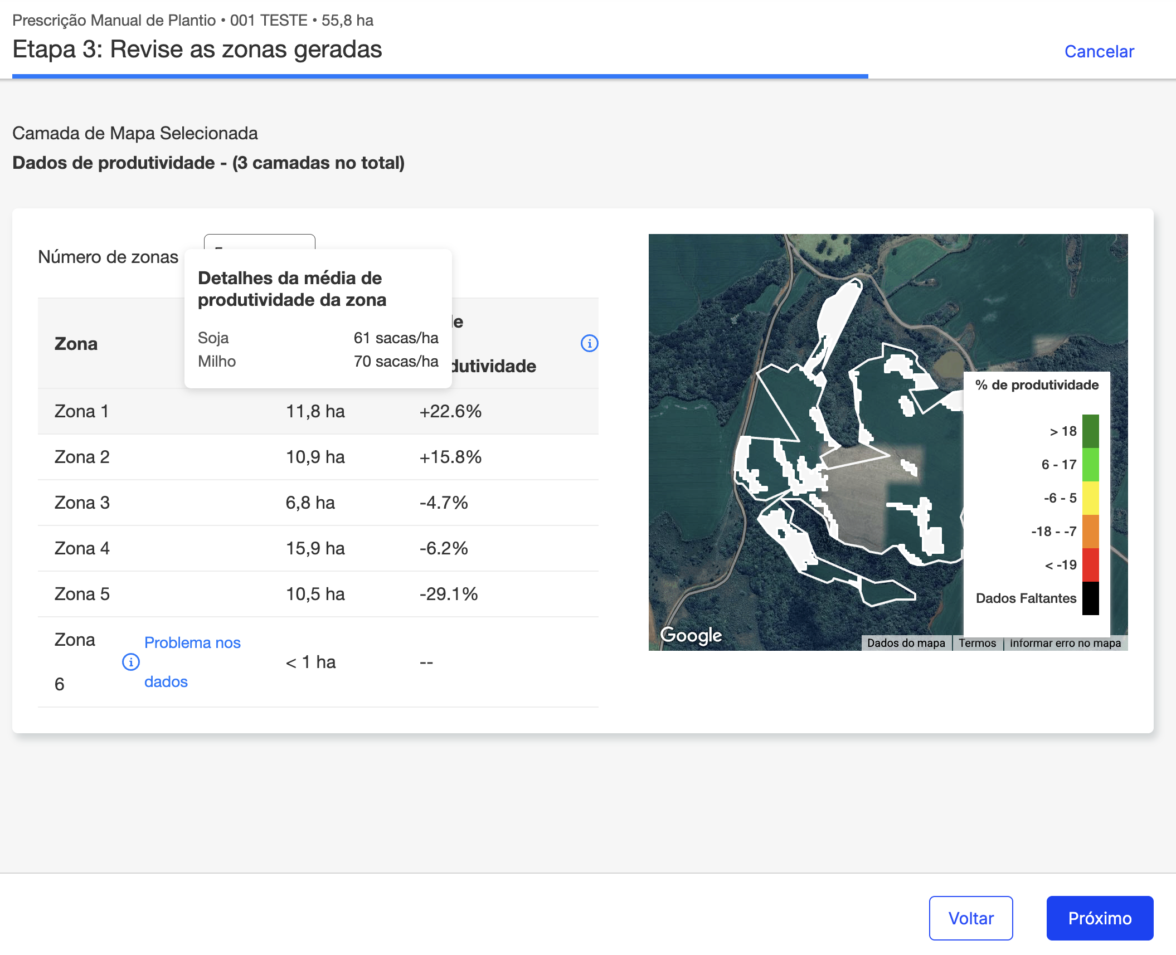Click Informar erro no mapa link
This screenshot has width=1176, height=955.
click(x=1065, y=643)
